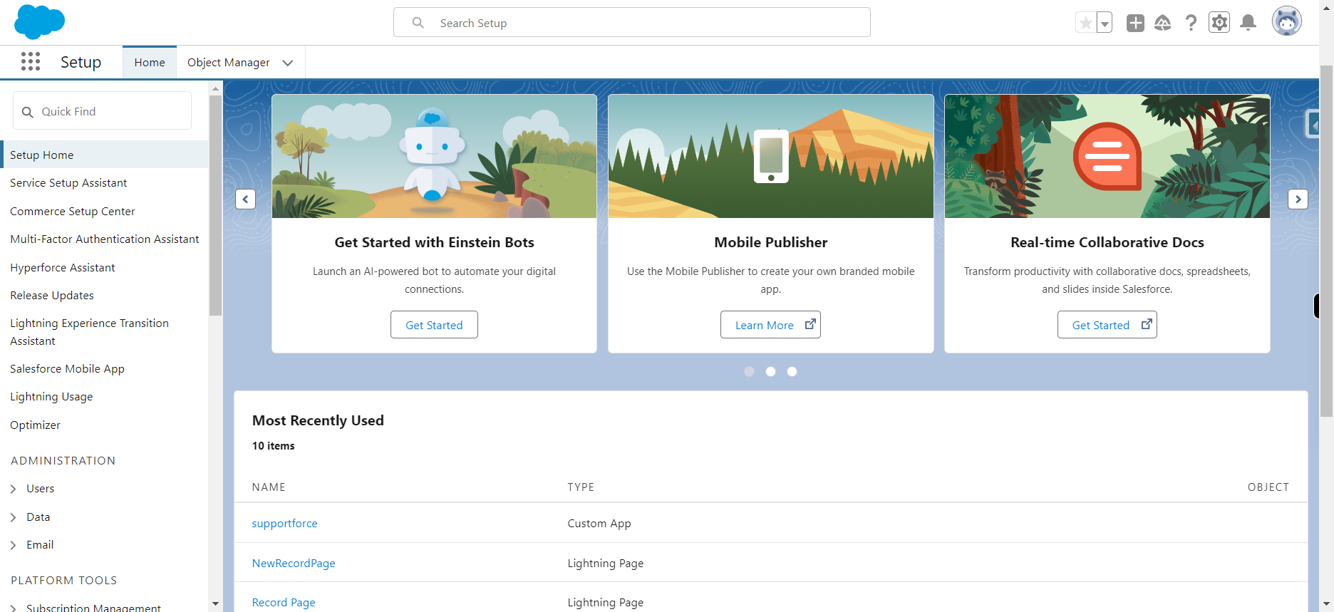The width and height of the screenshot is (1334, 612).
Task: Click the Most Recently Used heading
Action: [x=318, y=420]
